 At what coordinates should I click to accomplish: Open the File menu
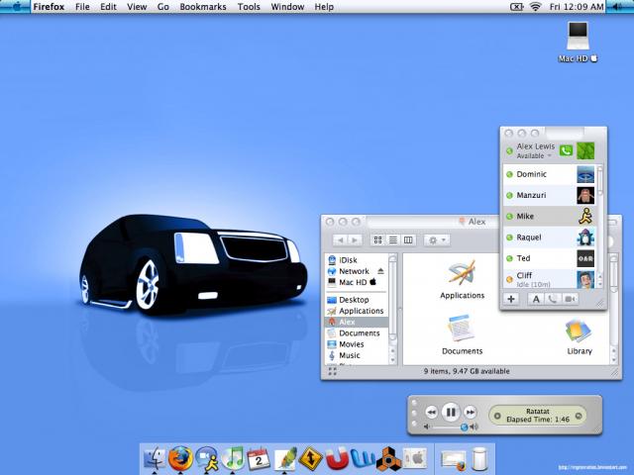[82, 7]
